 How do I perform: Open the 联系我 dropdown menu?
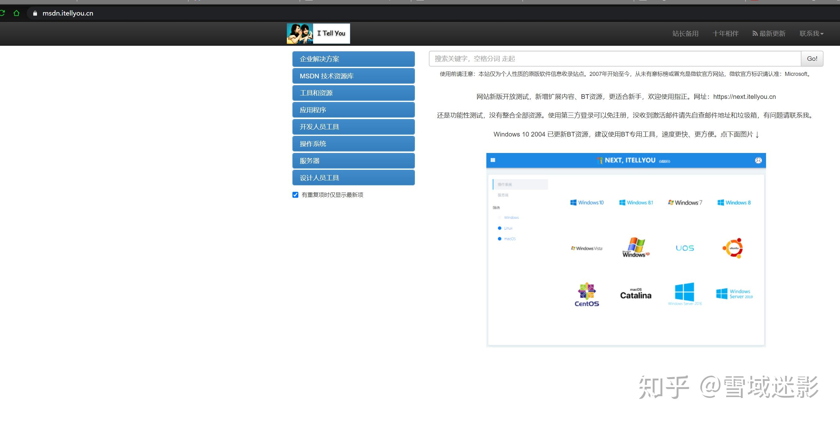(811, 33)
